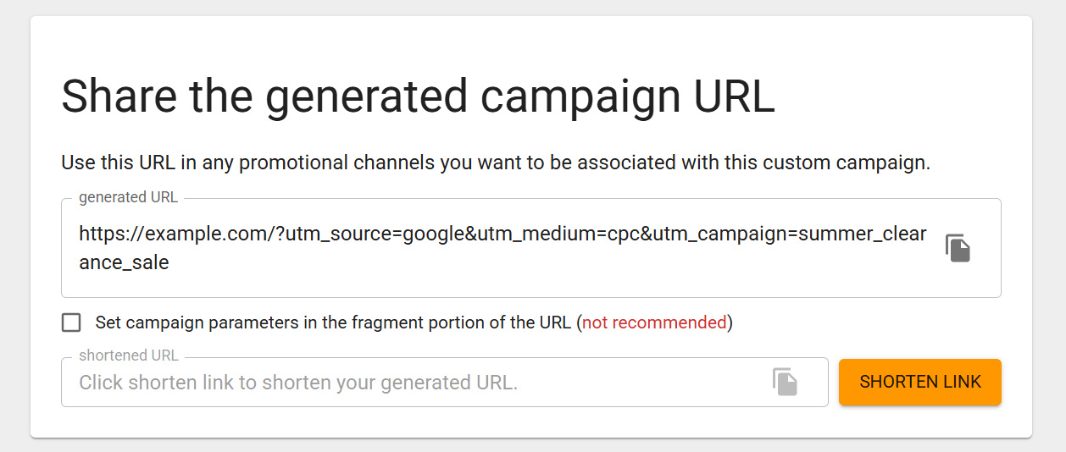This screenshot has width=1066, height=452.
Task: Click the small 'shortened URL' field label
Action: pyautogui.click(x=129, y=356)
